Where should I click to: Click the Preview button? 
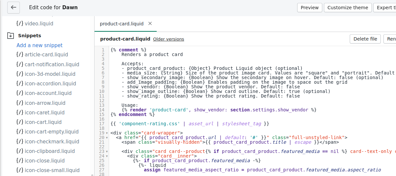309,8
